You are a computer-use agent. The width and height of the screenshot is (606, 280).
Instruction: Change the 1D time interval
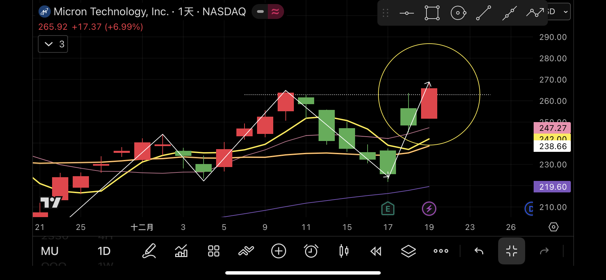click(104, 251)
